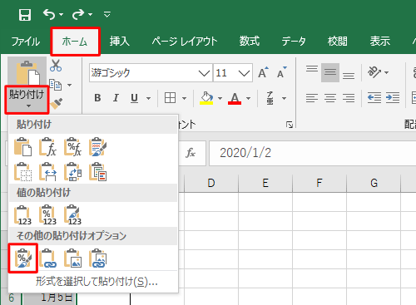The image size is (416, 305).
Task: Open the 校閲 tab
Action: tap(338, 42)
